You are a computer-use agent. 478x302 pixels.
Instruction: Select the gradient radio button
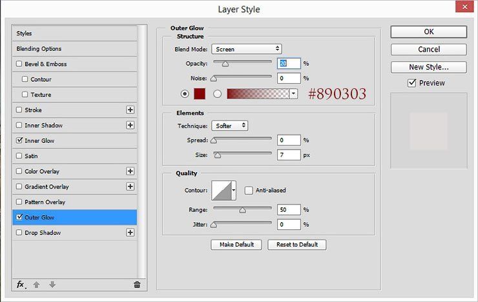tap(217, 94)
